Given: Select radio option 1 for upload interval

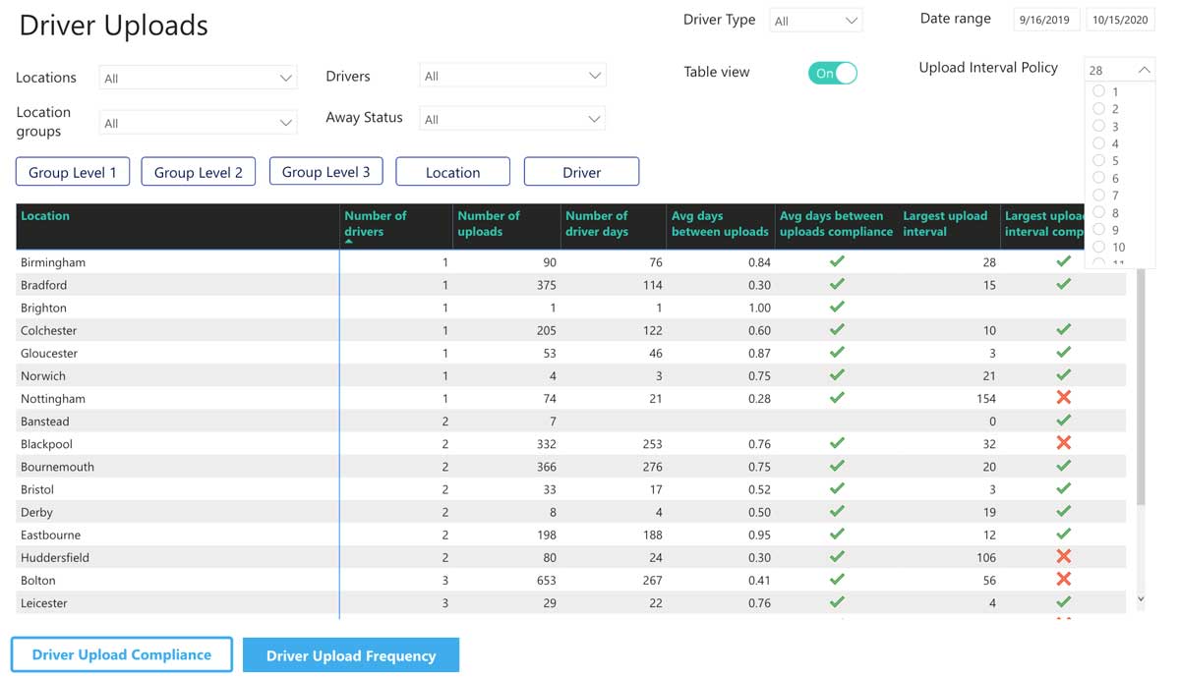Looking at the screenshot, I should click(1099, 91).
